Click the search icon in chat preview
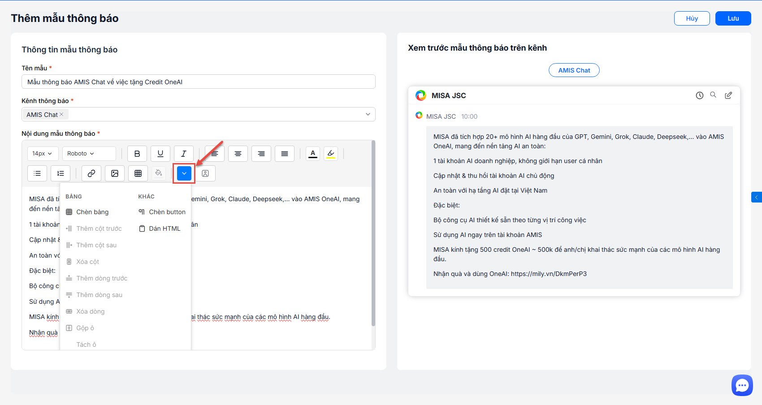 pyautogui.click(x=713, y=95)
